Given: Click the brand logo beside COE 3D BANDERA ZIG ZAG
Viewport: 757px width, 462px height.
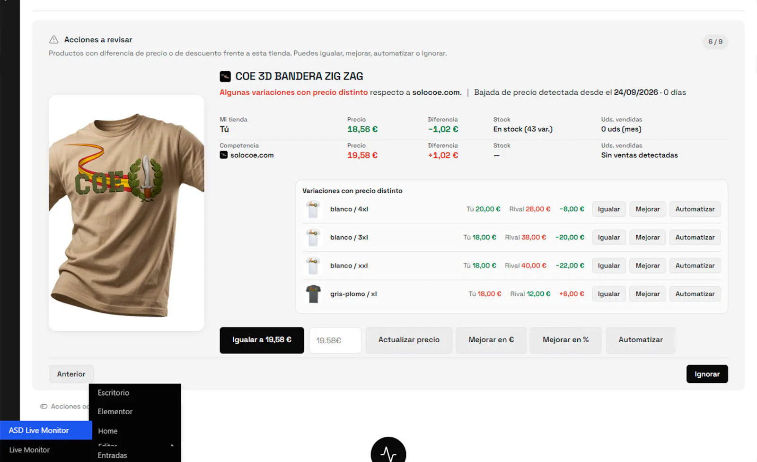Looking at the screenshot, I should tap(225, 76).
